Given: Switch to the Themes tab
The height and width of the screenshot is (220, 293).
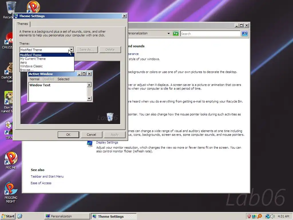Looking at the screenshot, I should coord(23,24).
